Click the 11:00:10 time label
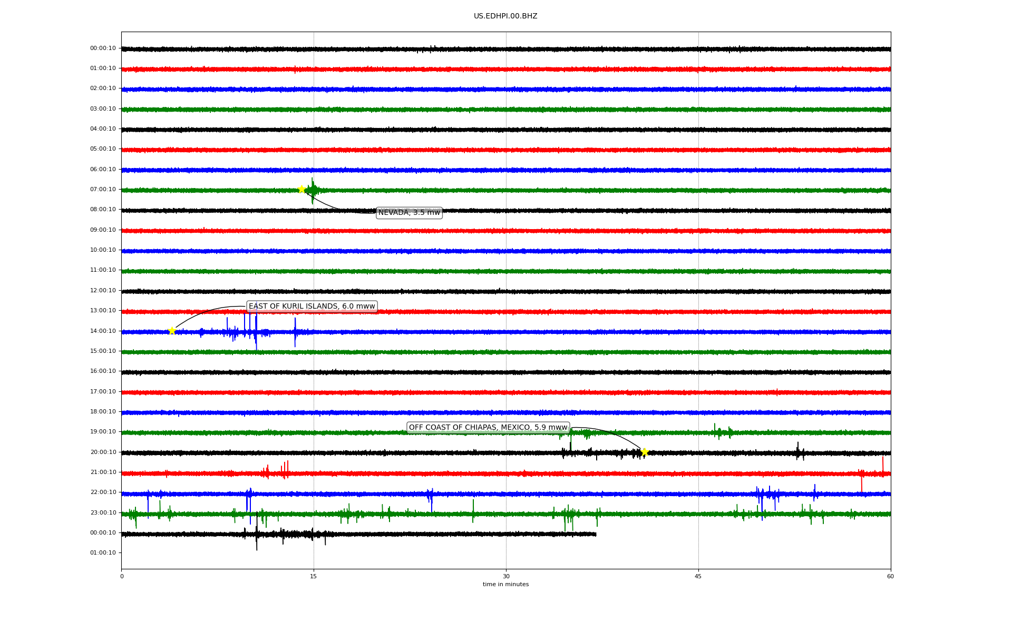 click(x=103, y=270)
